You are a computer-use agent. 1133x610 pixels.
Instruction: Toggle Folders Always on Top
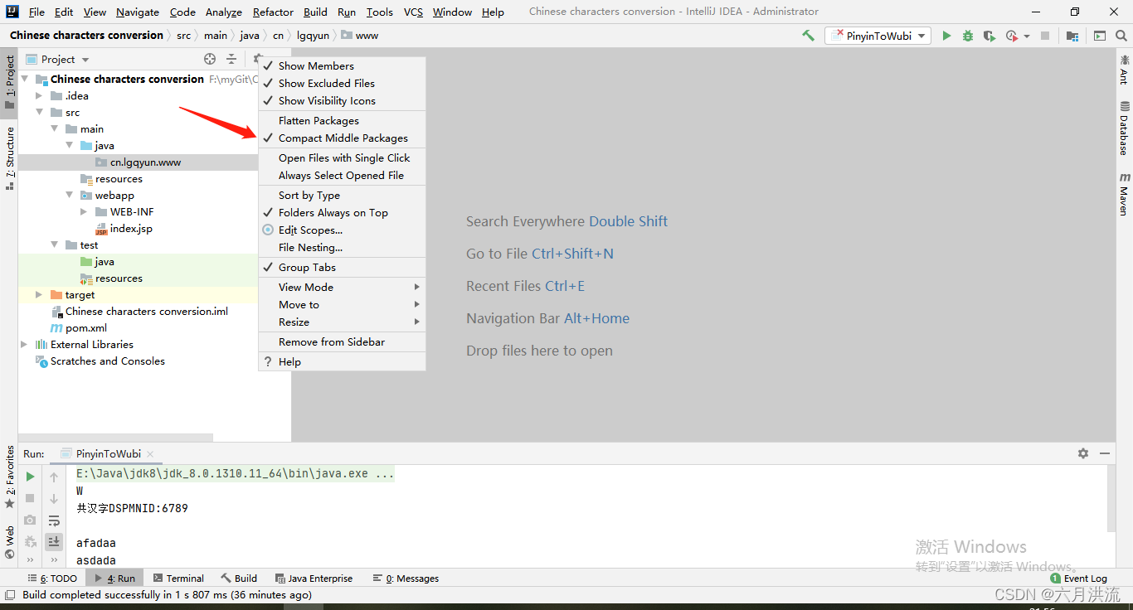tap(342, 212)
